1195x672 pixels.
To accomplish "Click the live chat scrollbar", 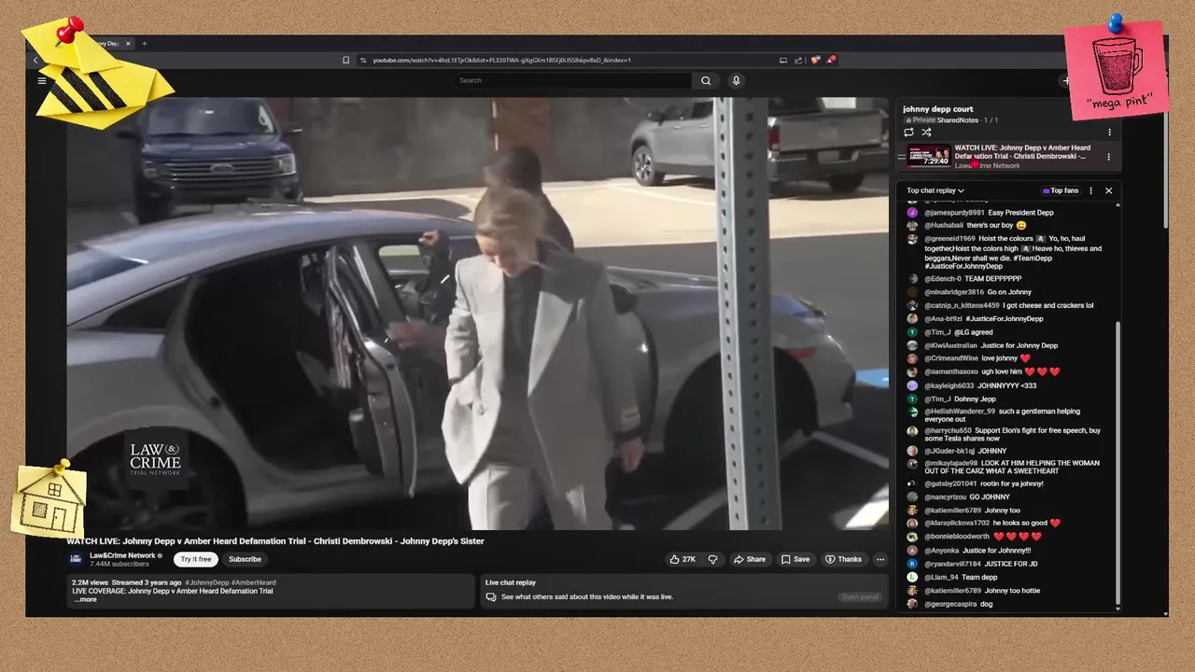I will pyautogui.click(x=1118, y=464).
